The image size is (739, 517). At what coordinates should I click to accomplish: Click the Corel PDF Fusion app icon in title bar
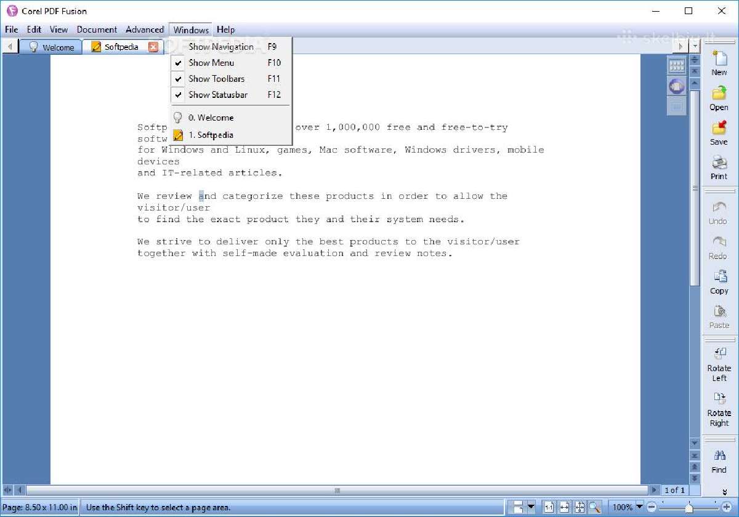[11, 10]
